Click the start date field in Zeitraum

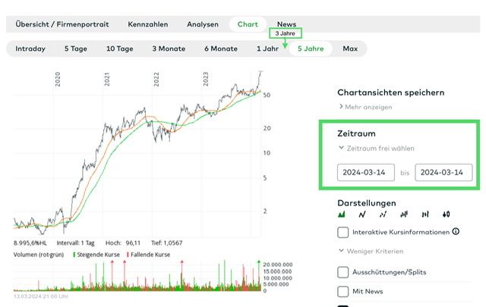[365, 172]
